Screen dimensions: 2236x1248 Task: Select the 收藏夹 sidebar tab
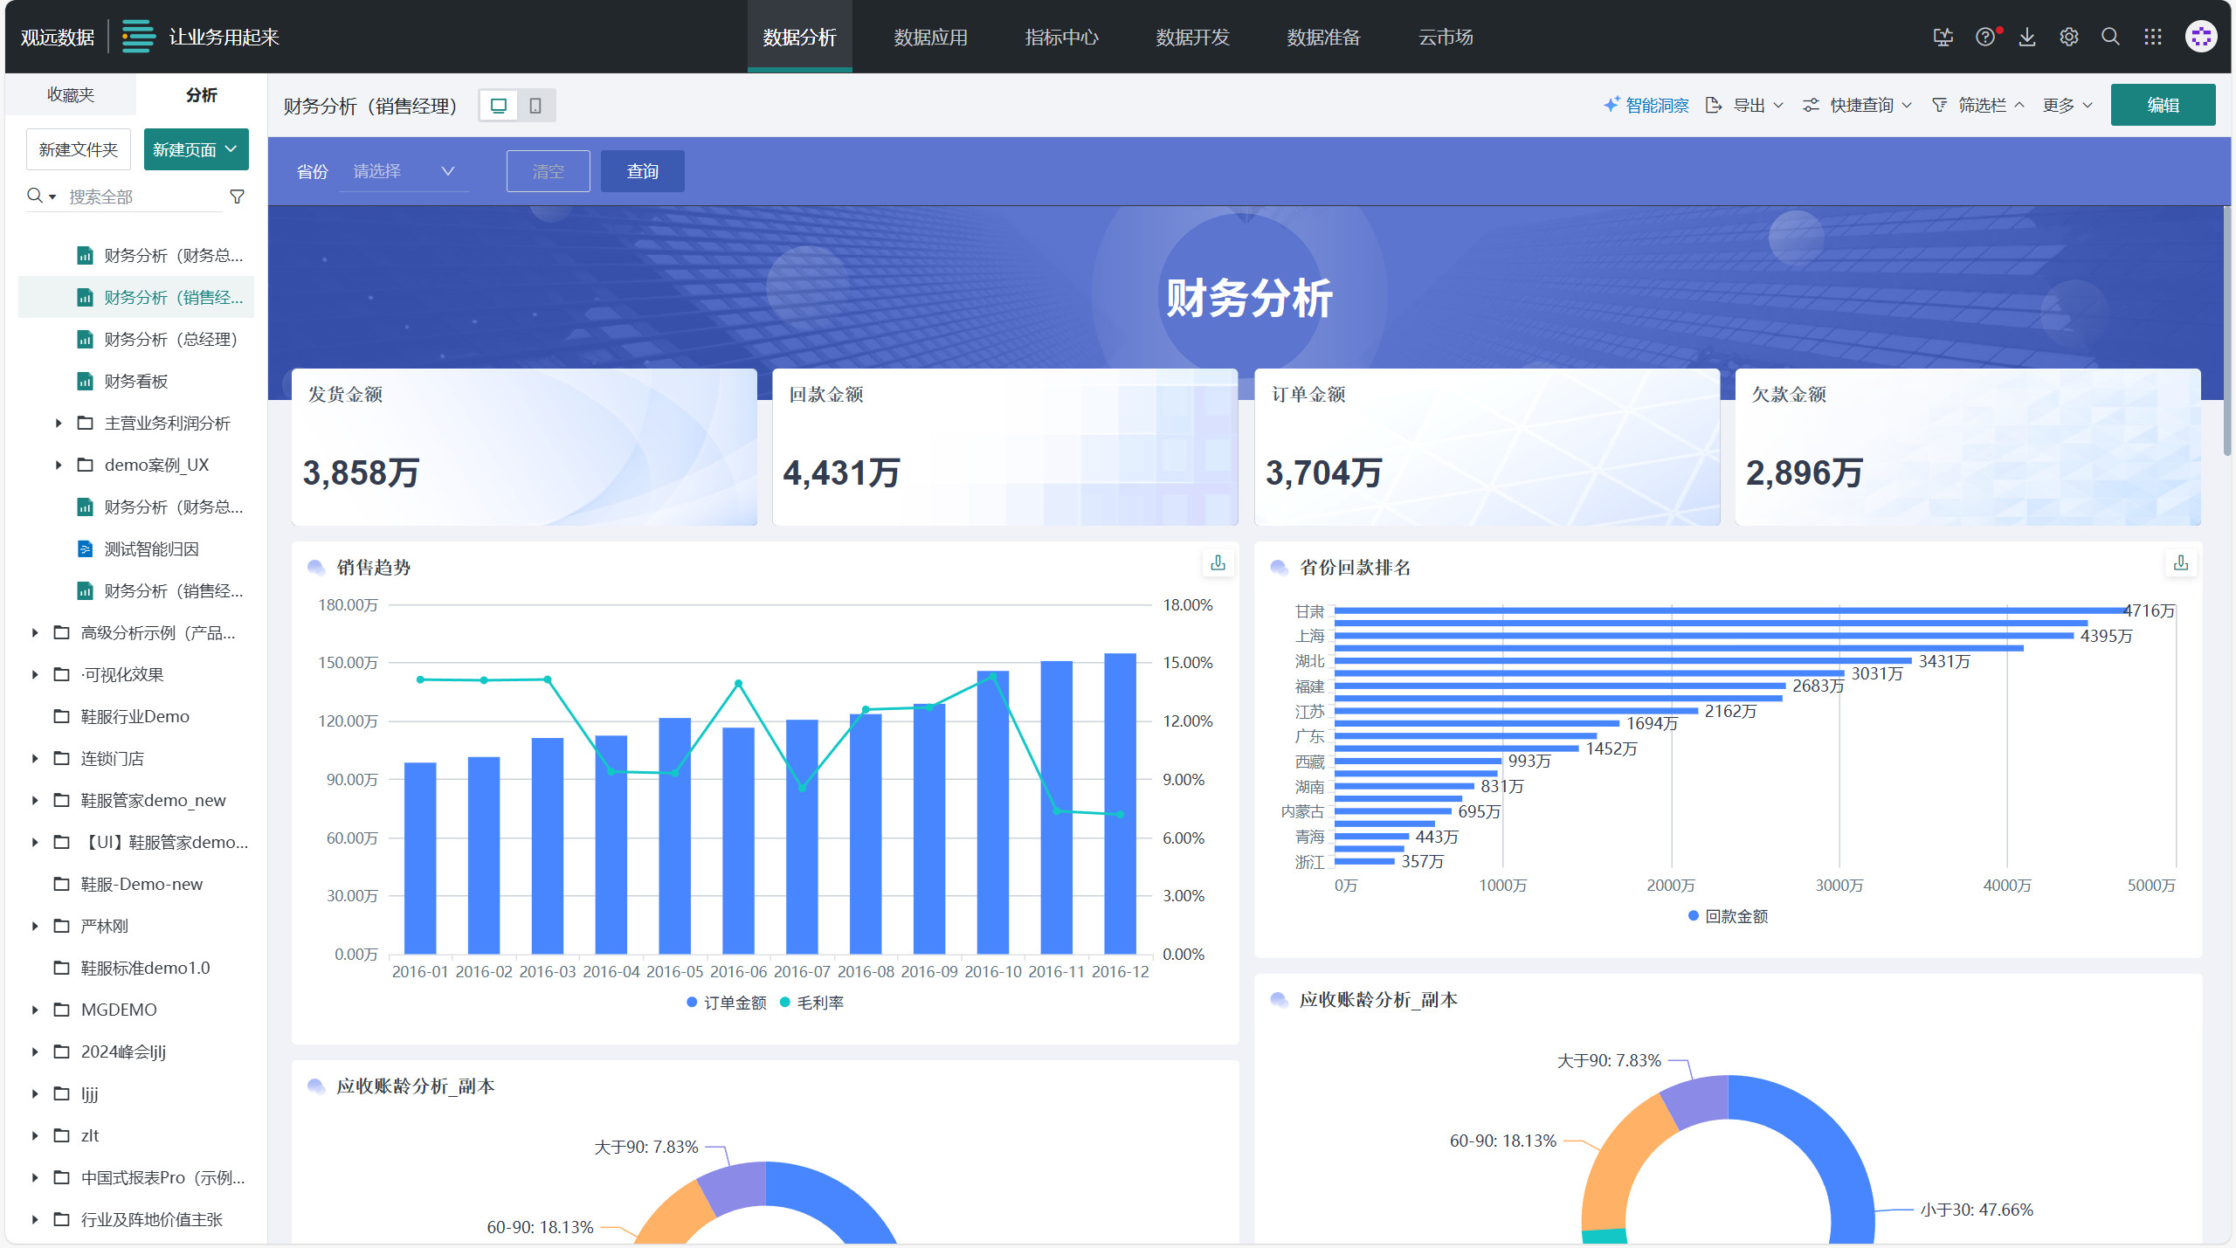(x=71, y=94)
